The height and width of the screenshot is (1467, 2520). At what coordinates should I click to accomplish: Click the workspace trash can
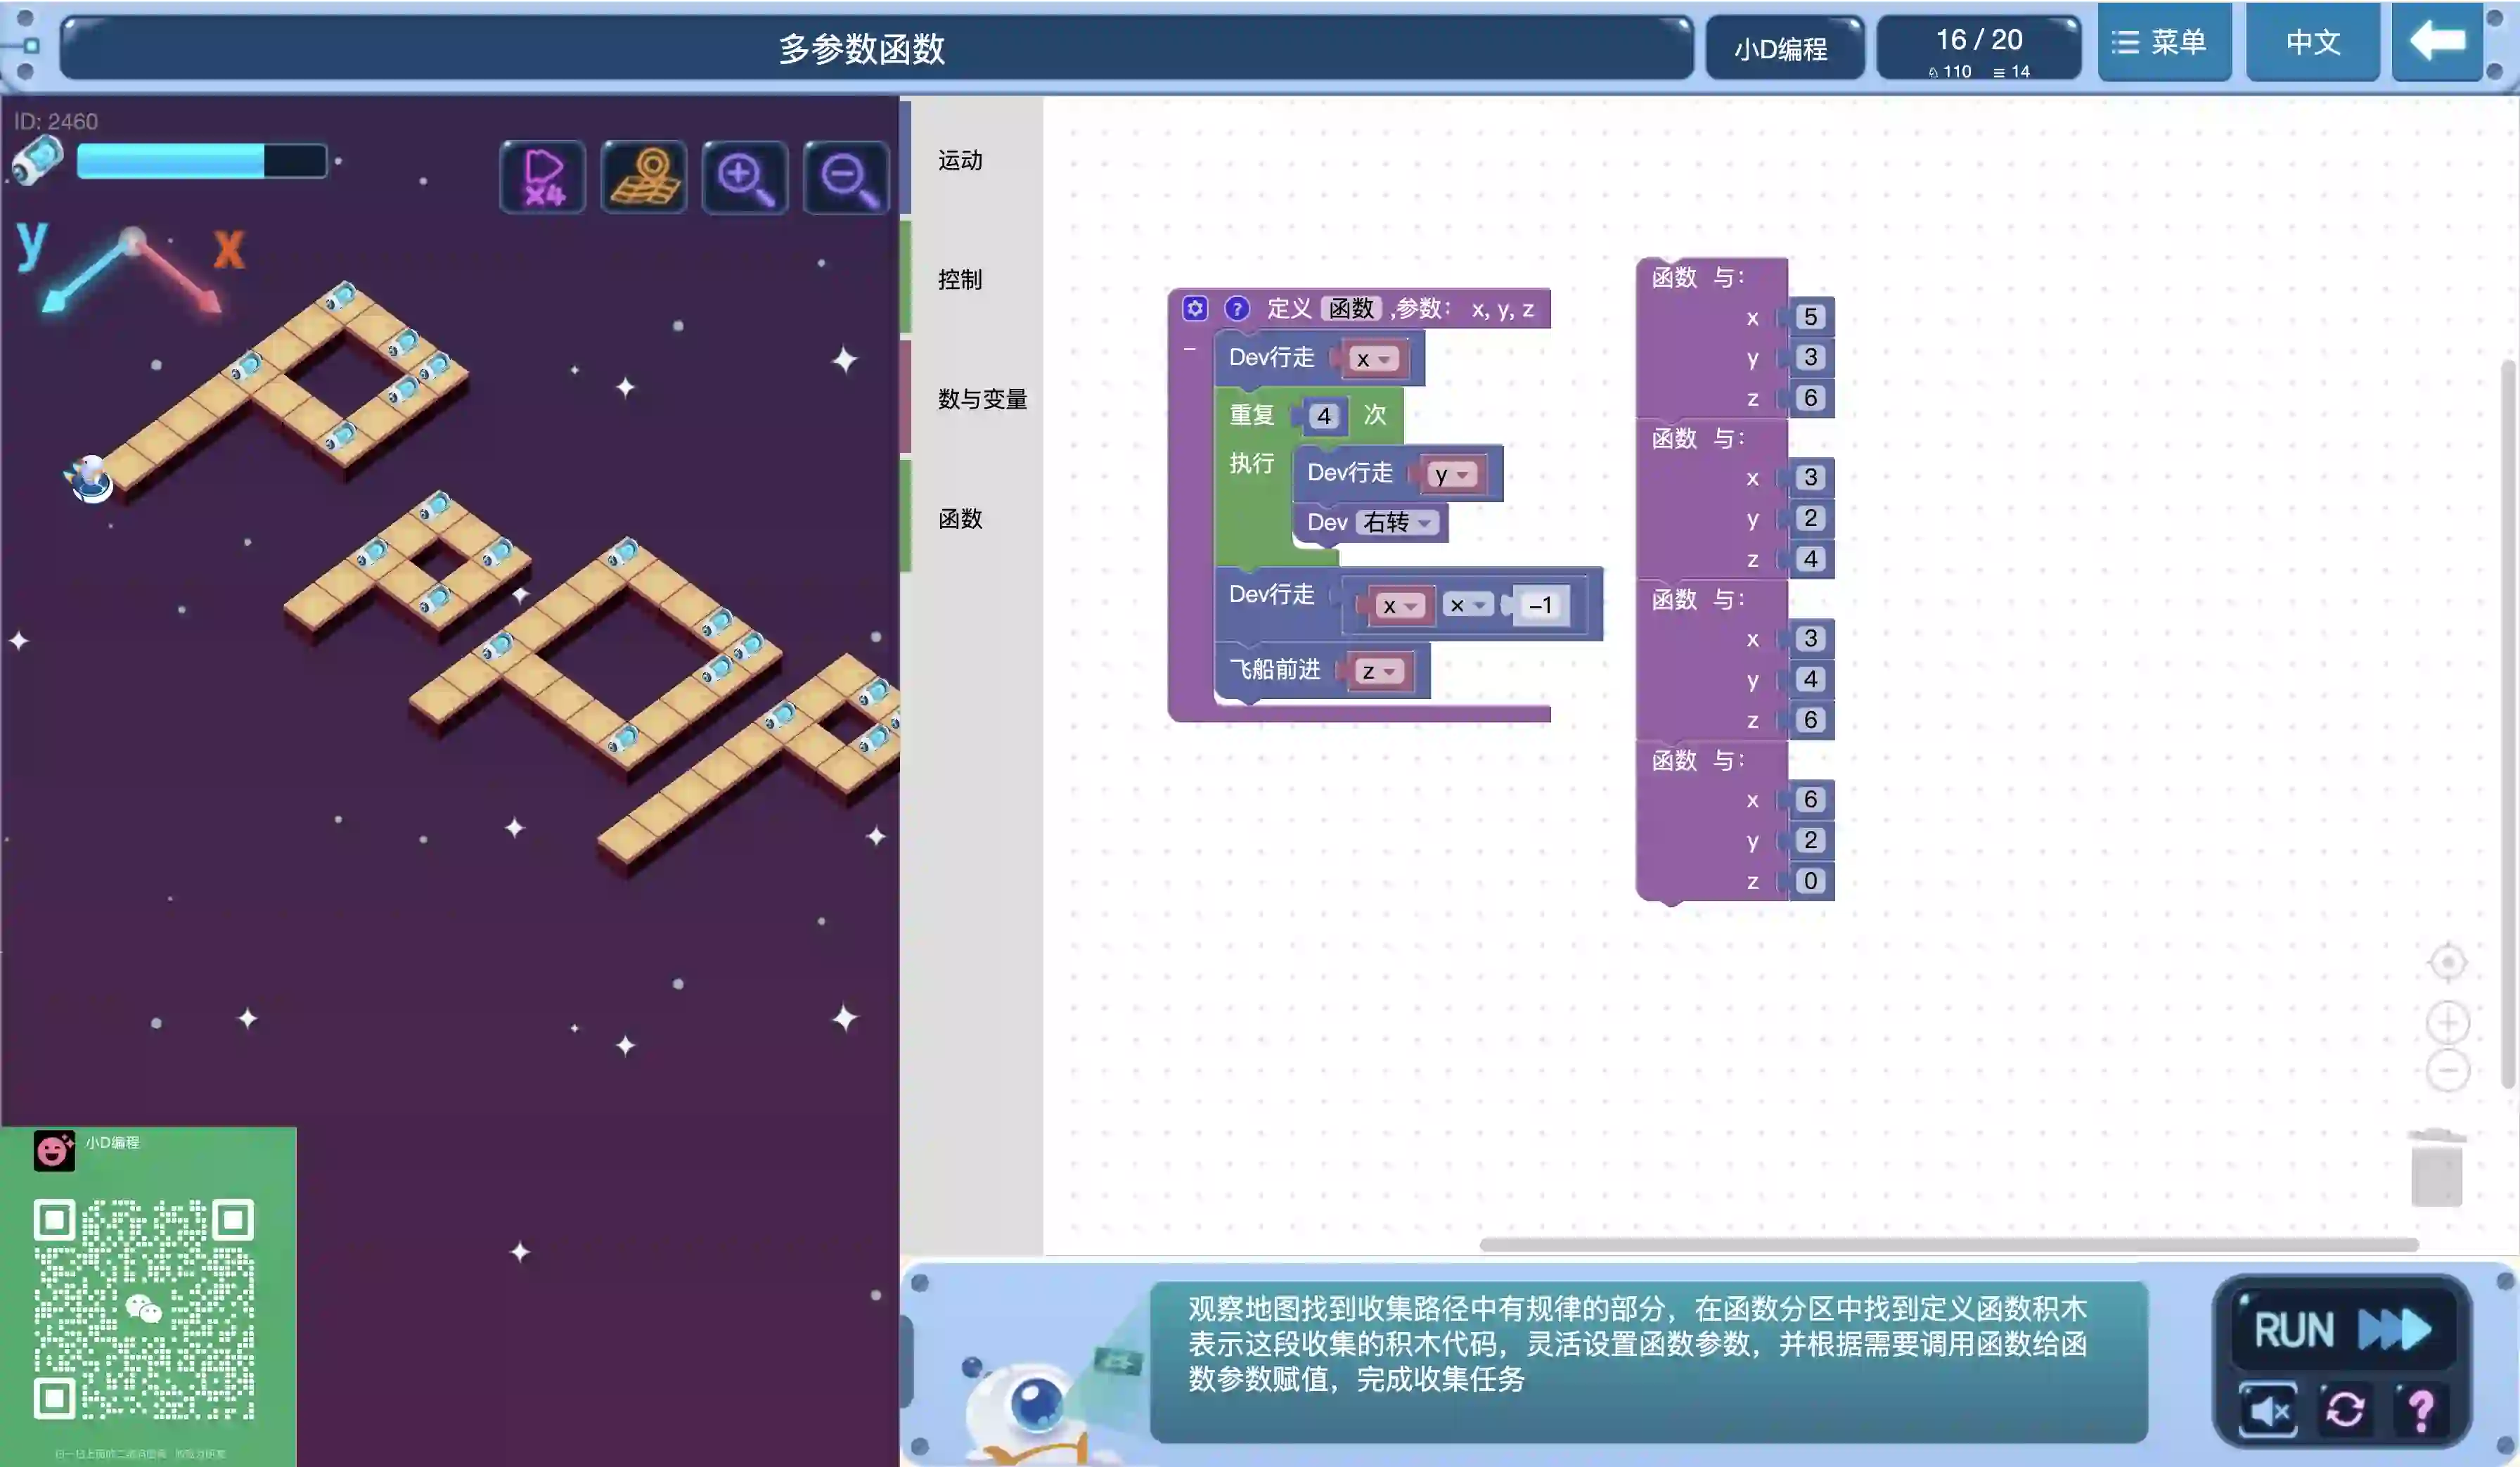2436,1167
